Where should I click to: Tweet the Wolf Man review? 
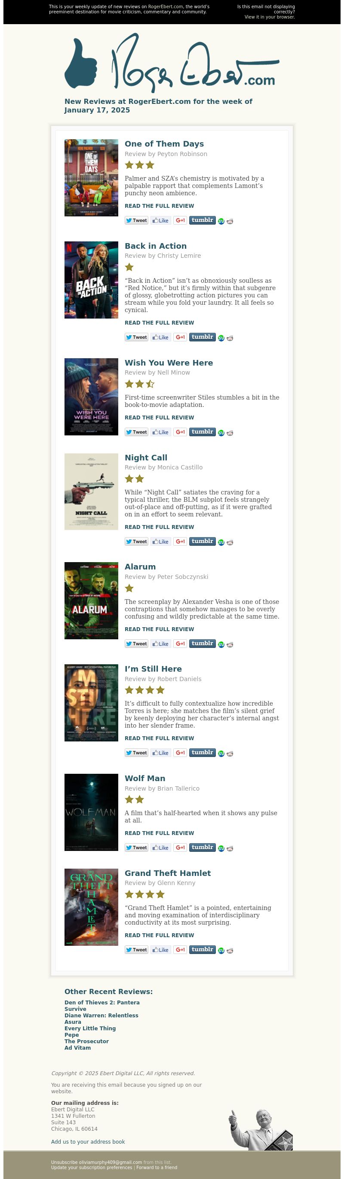coord(136,847)
